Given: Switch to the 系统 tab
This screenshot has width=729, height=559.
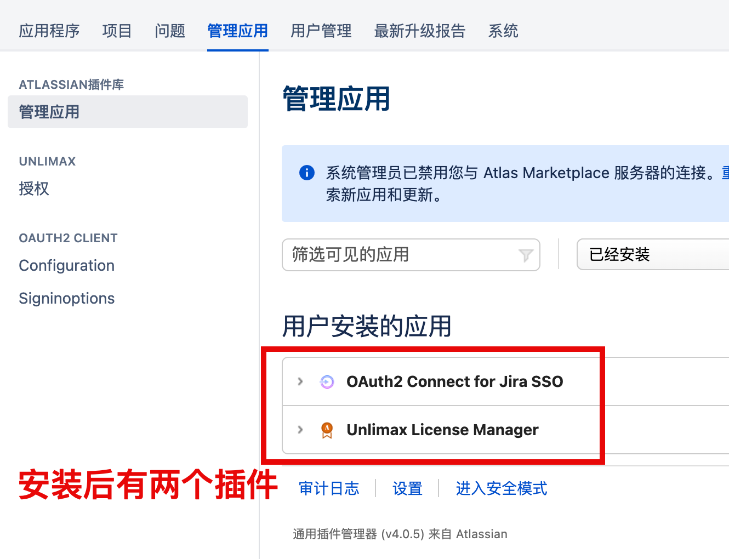Looking at the screenshot, I should 503,31.
